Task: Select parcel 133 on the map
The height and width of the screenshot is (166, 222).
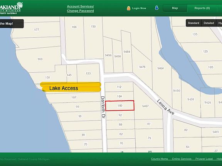Action: tap(88, 73)
